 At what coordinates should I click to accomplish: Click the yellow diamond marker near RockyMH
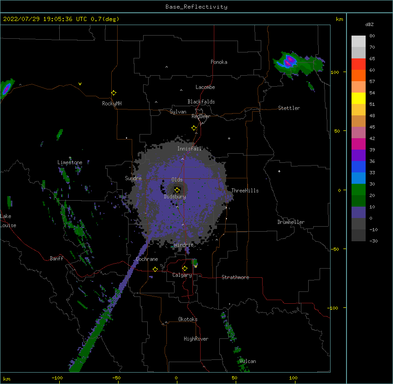(x=114, y=93)
